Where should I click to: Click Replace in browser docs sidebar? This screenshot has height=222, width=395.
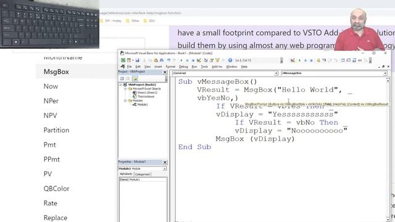tap(55, 218)
